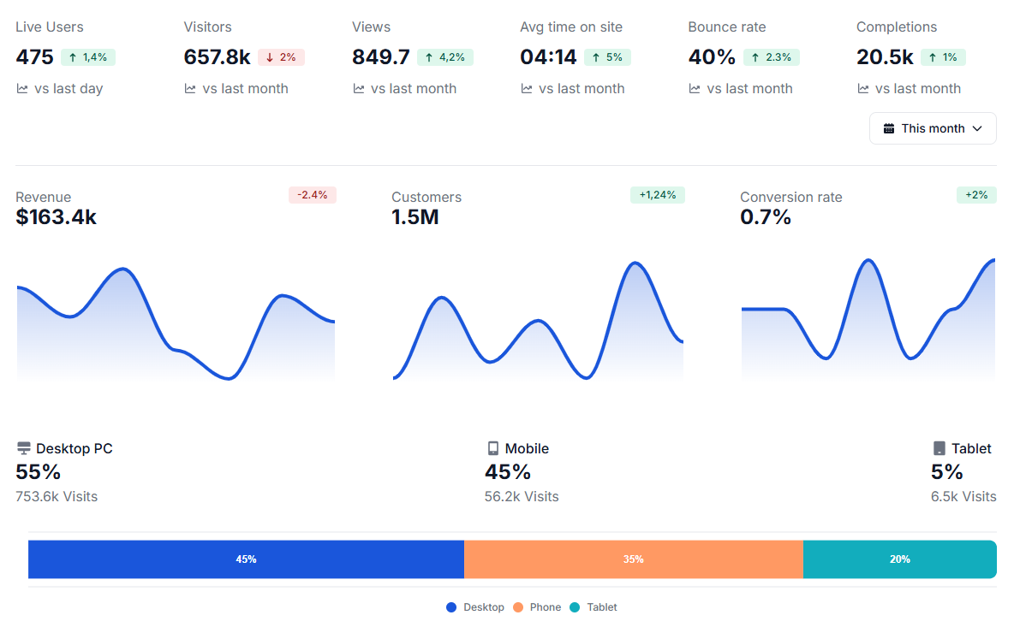Click the chart icon under the Visitors metric
Viewport: 1014px width, 627px height.
188,88
